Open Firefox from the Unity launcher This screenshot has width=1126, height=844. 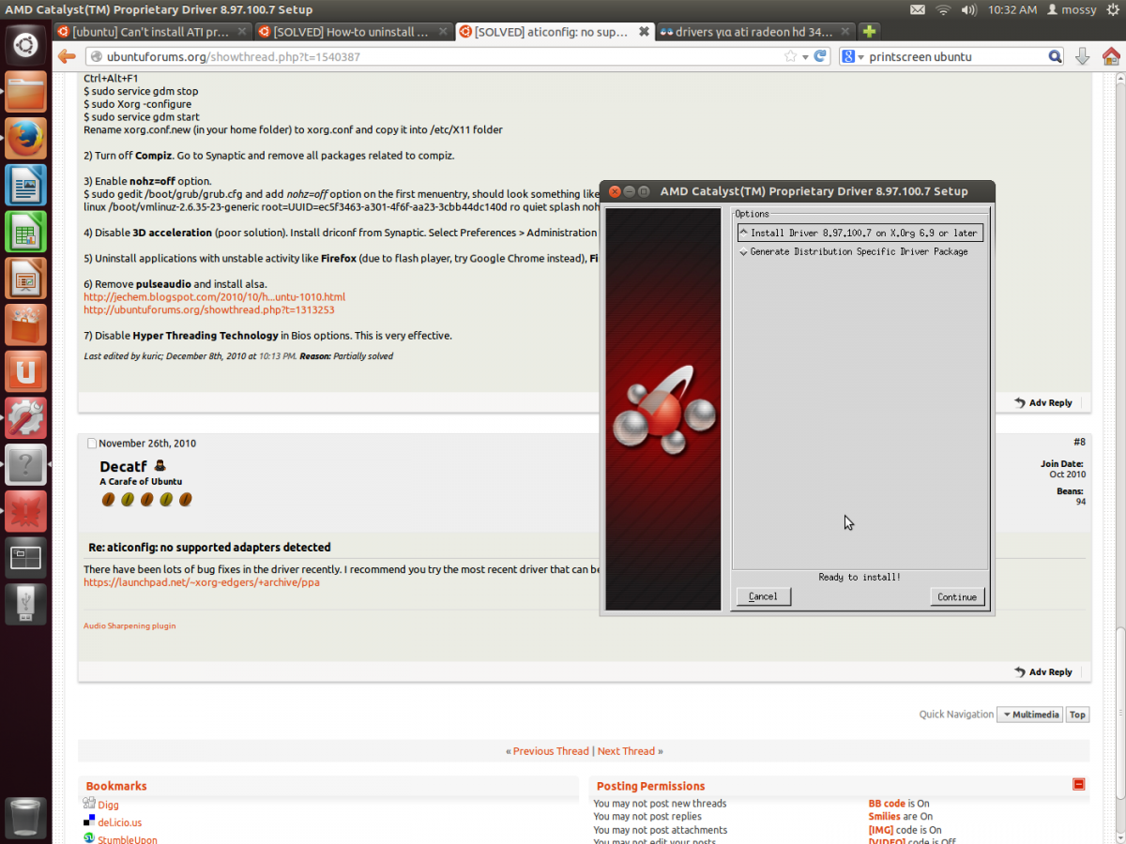tap(25, 139)
